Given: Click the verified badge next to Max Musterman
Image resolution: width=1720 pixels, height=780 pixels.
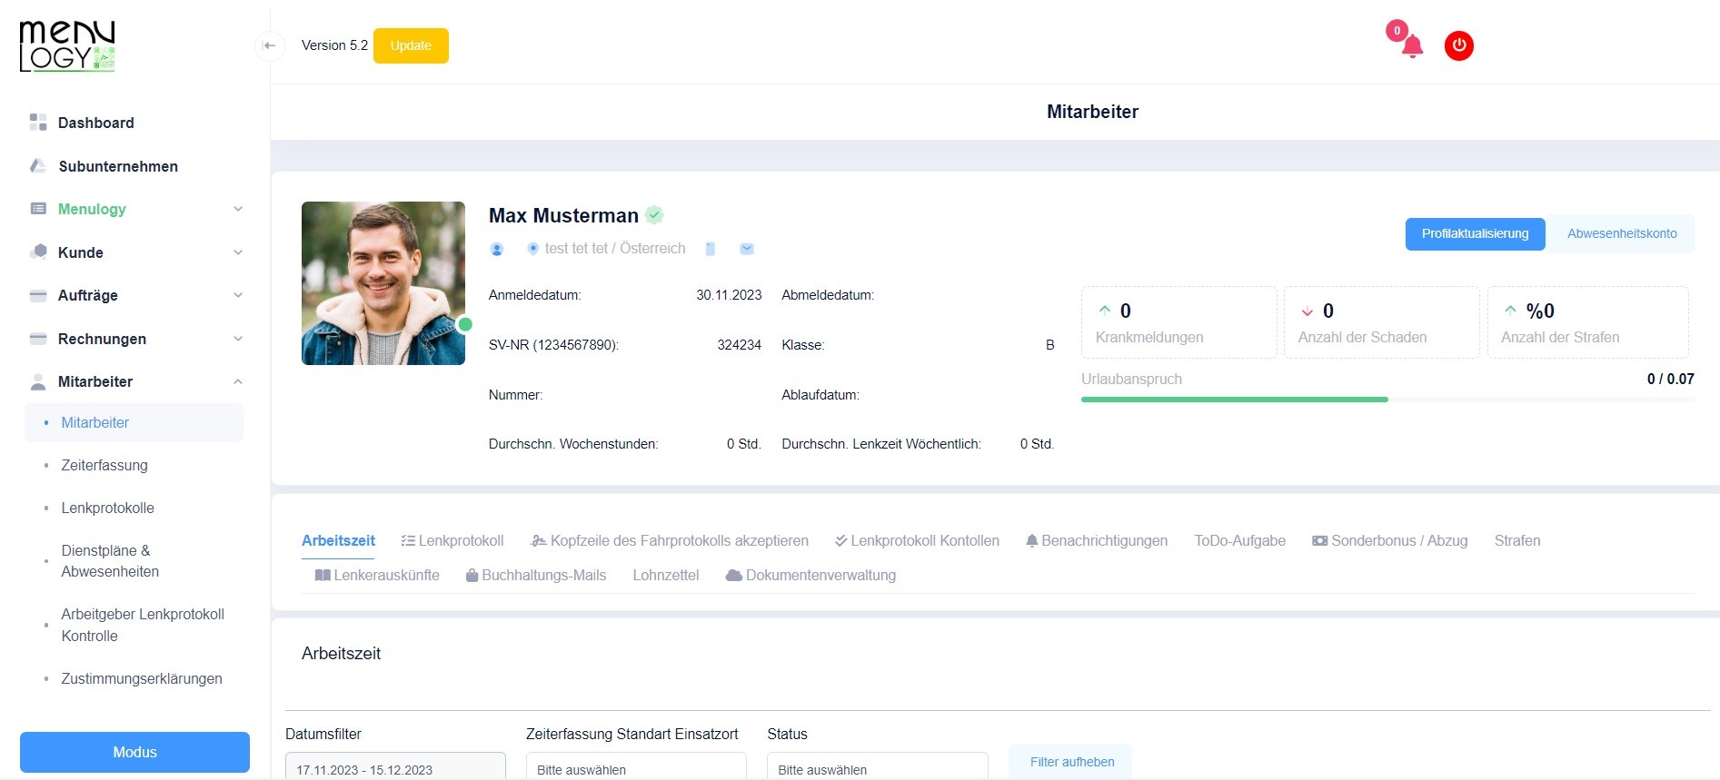Looking at the screenshot, I should pyautogui.click(x=654, y=215).
